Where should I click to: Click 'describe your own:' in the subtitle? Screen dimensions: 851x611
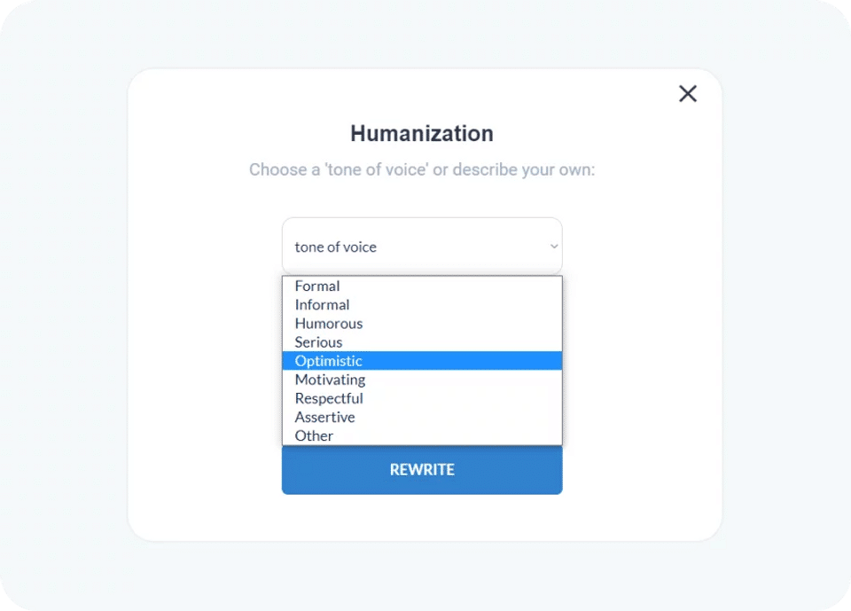coord(525,169)
